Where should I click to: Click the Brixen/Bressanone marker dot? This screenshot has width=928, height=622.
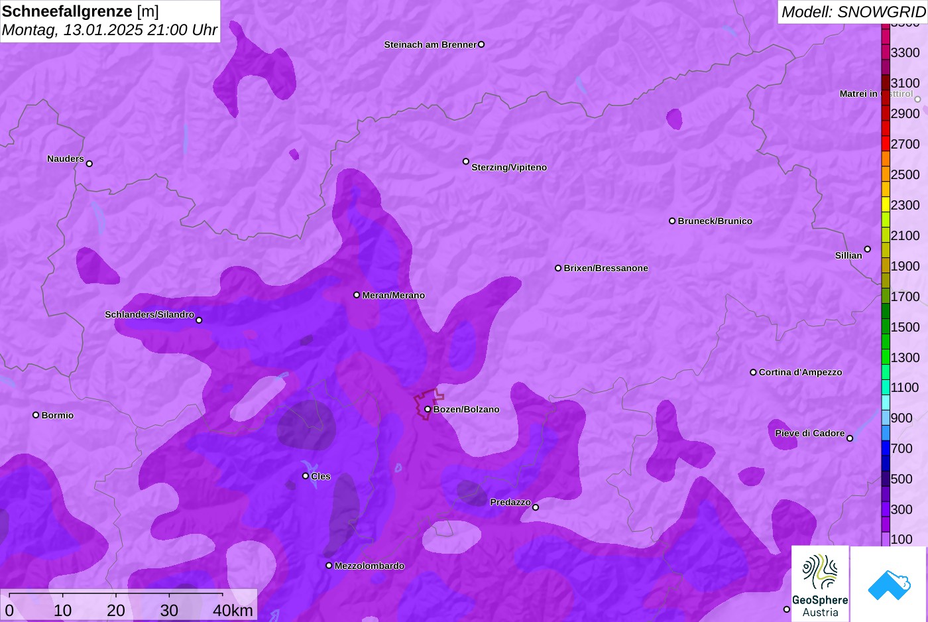coord(558,268)
